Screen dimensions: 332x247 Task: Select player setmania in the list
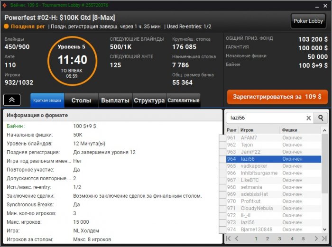(273, 187)
